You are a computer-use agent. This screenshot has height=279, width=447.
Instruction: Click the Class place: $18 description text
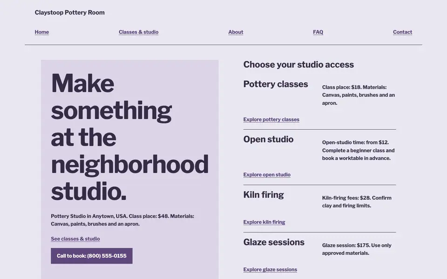point(359,95)
